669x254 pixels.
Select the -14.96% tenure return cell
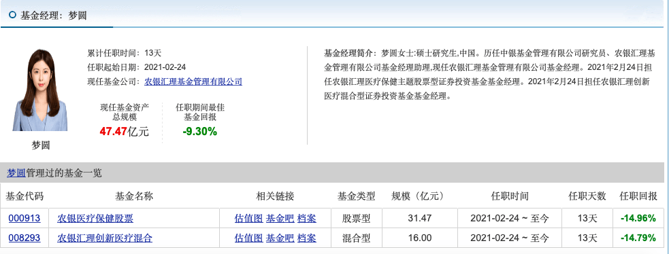[638, 218]
